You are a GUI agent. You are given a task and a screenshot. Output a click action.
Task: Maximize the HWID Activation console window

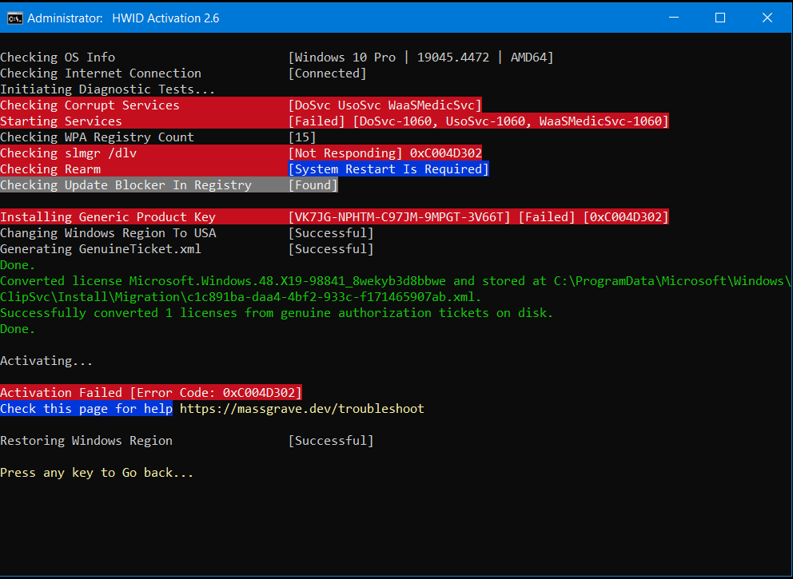719,18
